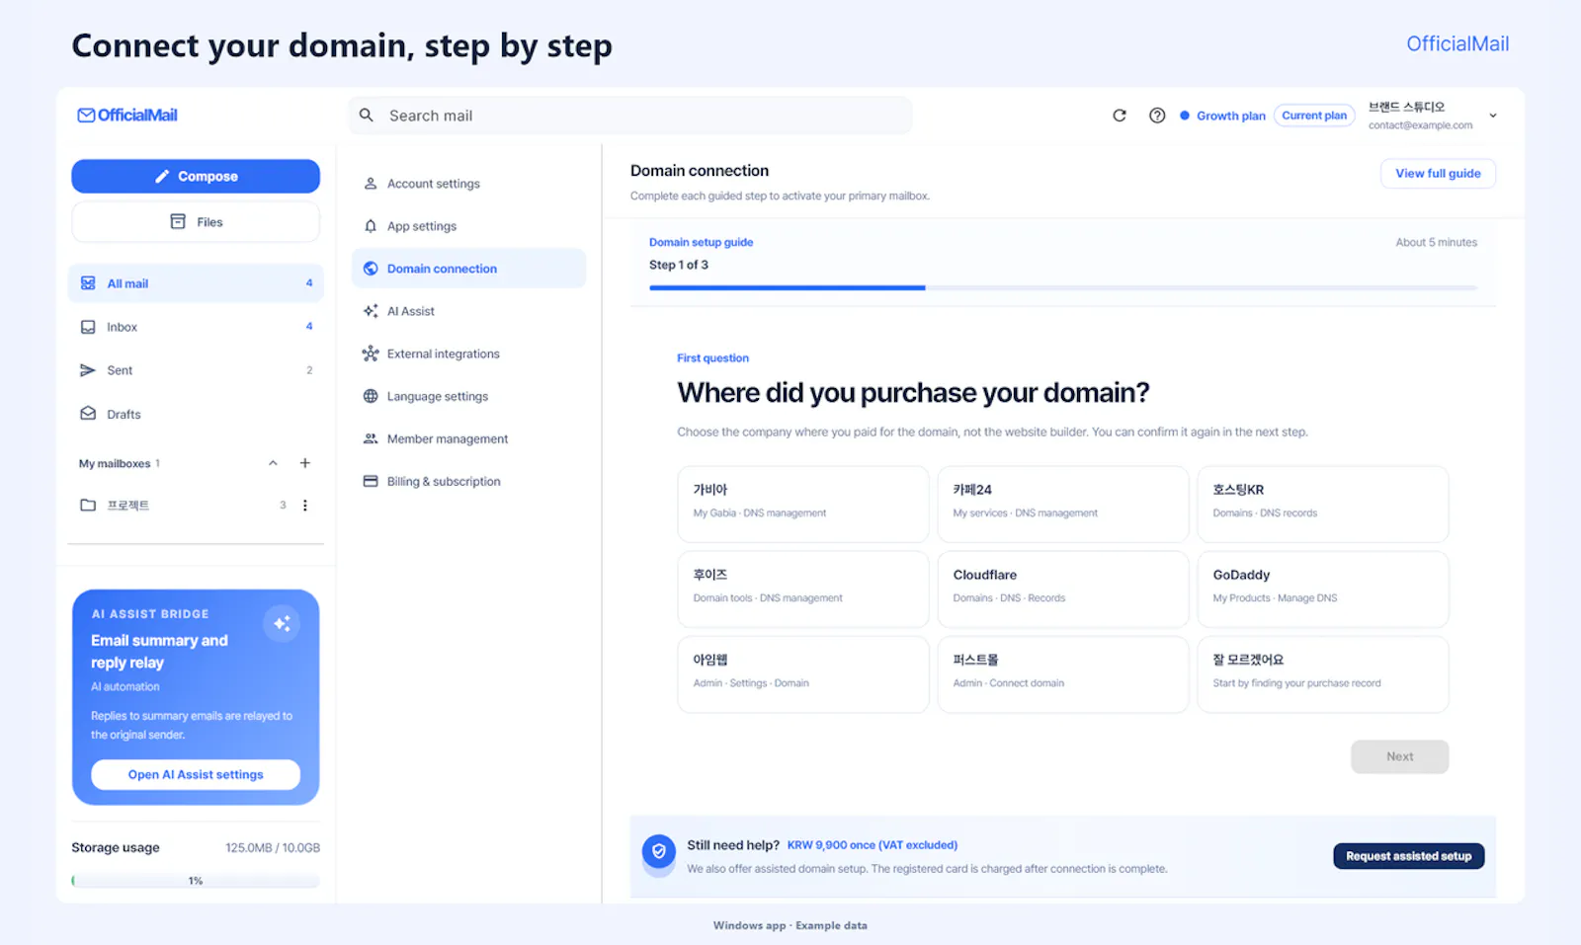Viewport: 1581px width, 945px height.
Task: Click the Sent paper-plane icon
Action: [x=88, y=370]
